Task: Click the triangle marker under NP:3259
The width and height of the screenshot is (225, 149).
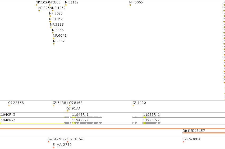Action: click(39, 11)
